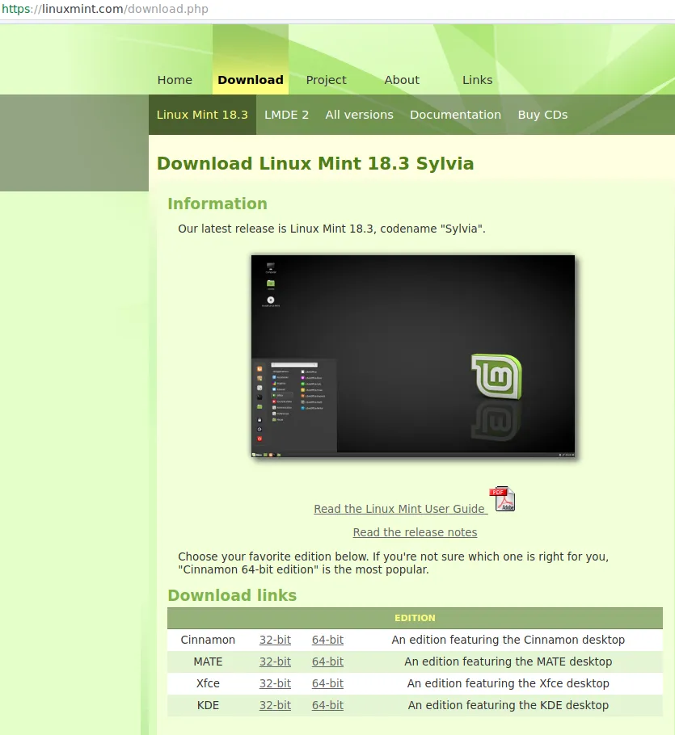This screenshot has height=735, width=675.
Task: Open the Buy CDs submenu item
Action: point(542,115)
